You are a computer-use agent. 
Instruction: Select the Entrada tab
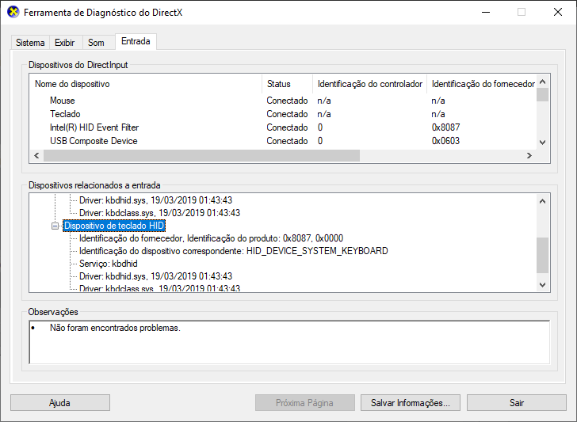tap(136, 41)
